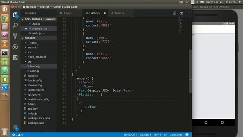This screenshot has height=137, width=243.
Task: Open the .flowconfig file
Action: pyautogui.click(x=39, y=85)
